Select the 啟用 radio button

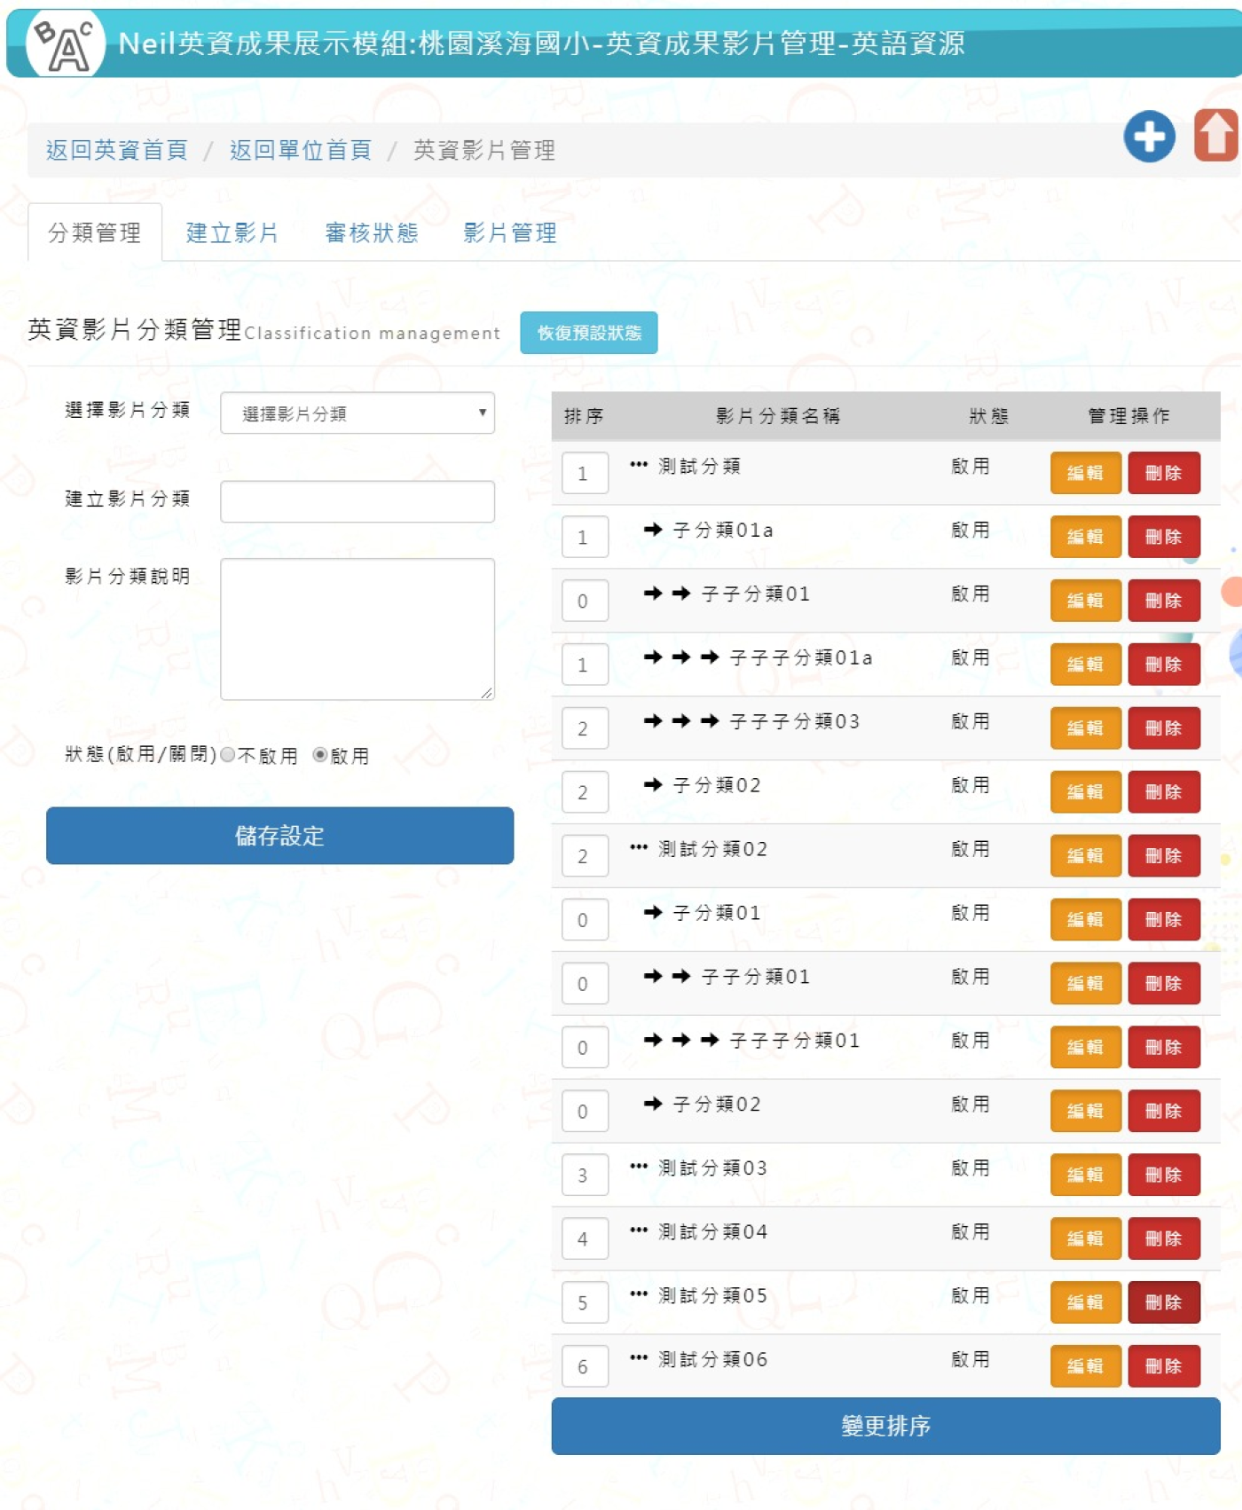(320, 755)
